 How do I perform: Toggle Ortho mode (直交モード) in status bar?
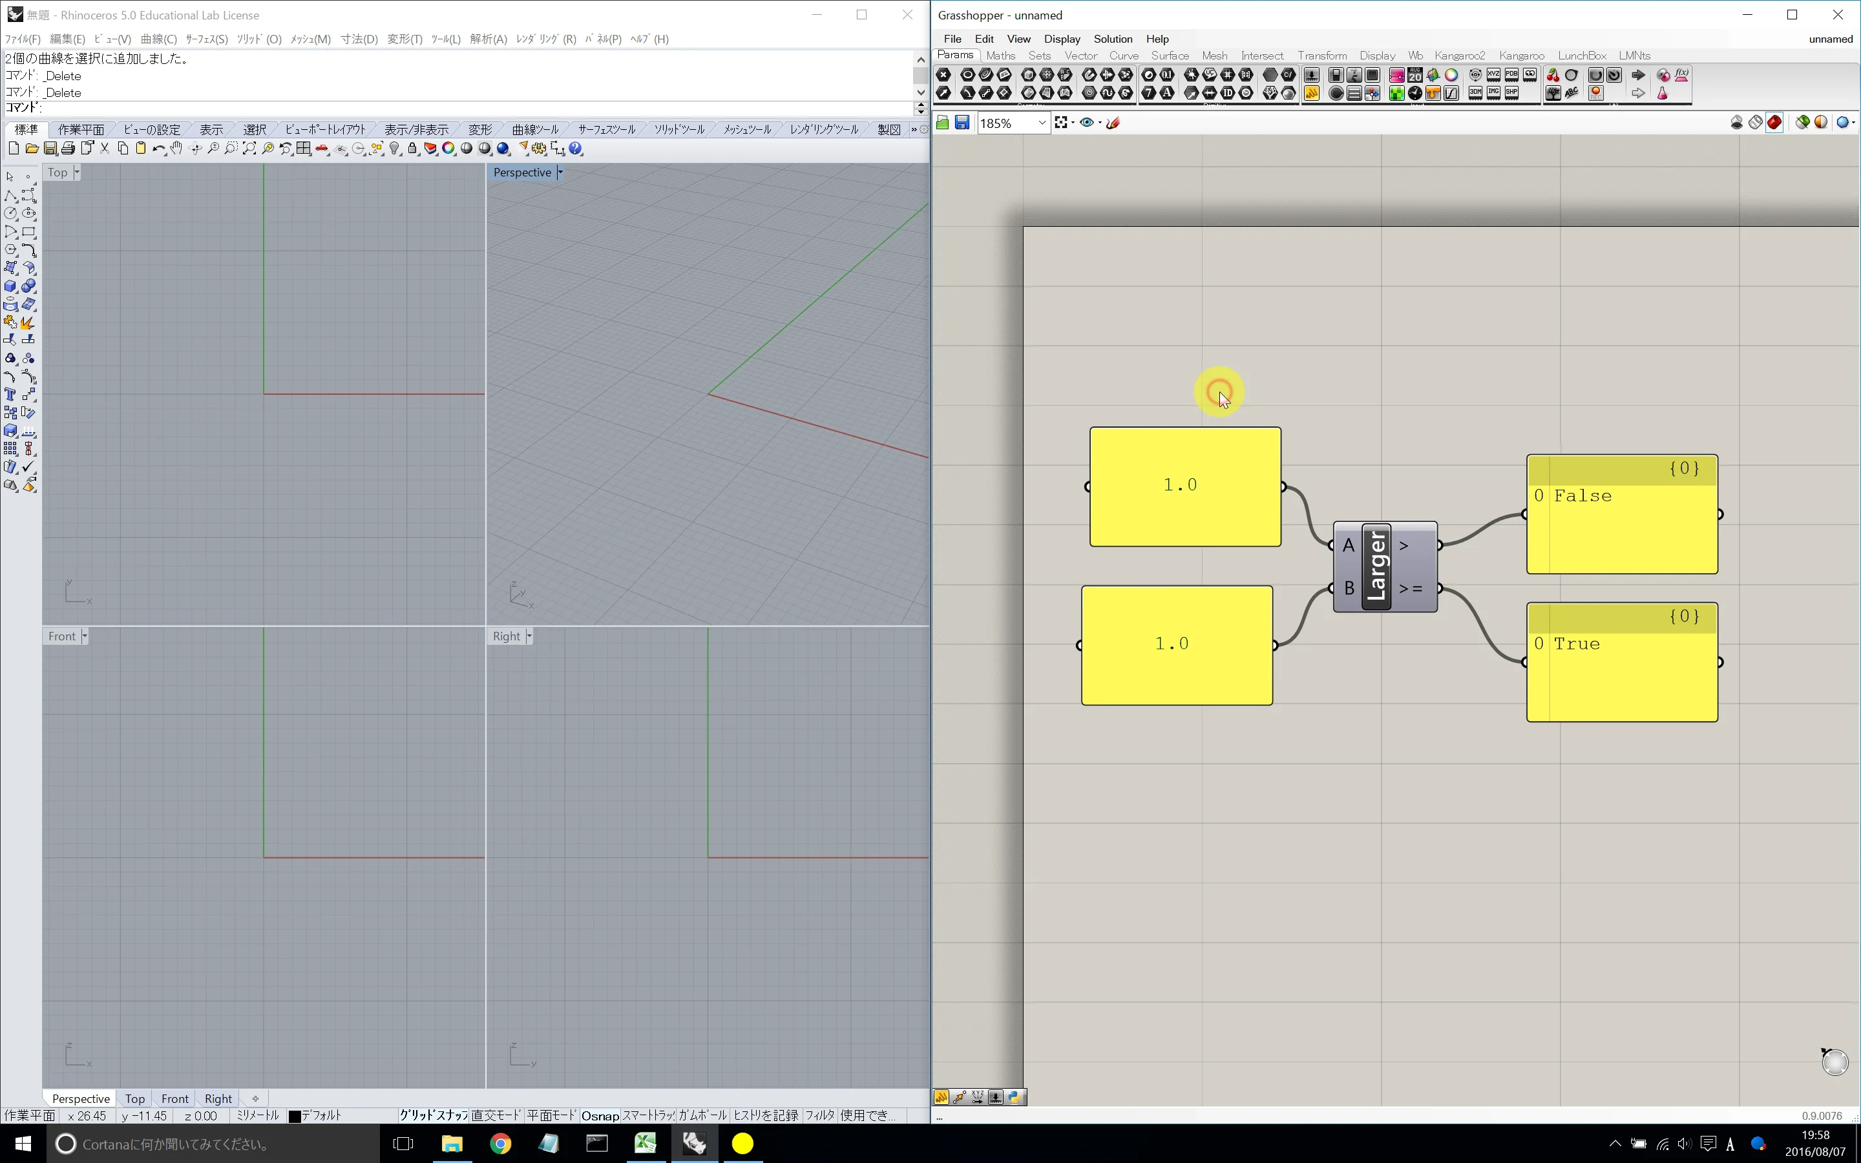(497, 1115)
